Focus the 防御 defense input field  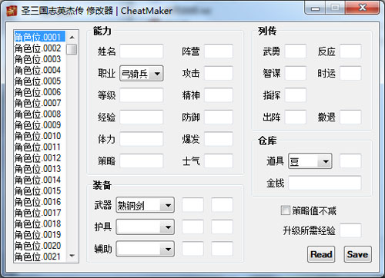219,117
